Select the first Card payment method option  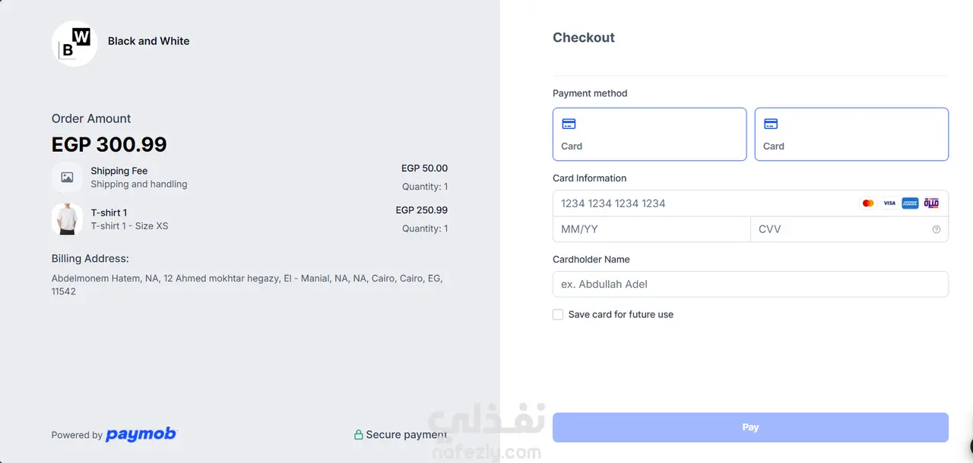click(x=649, y=134)
